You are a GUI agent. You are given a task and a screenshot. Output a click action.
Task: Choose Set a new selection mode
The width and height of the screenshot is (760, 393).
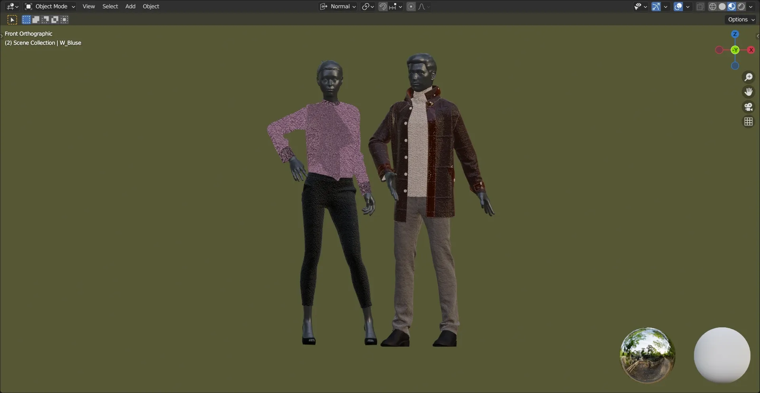point(26,19)
